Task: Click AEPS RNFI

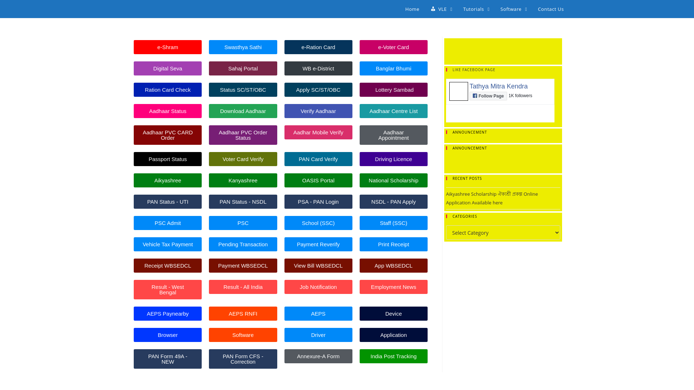Action: (x=243, y=314)
